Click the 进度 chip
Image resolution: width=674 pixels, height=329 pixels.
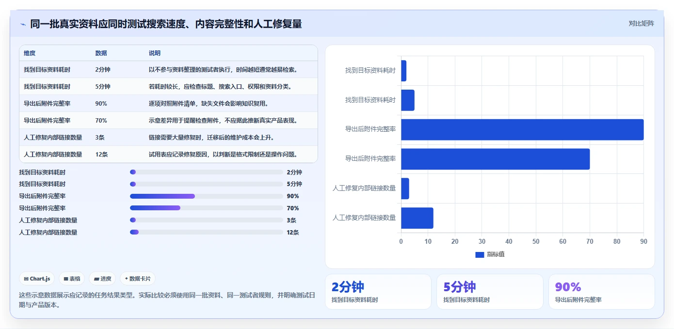point(102,279)
